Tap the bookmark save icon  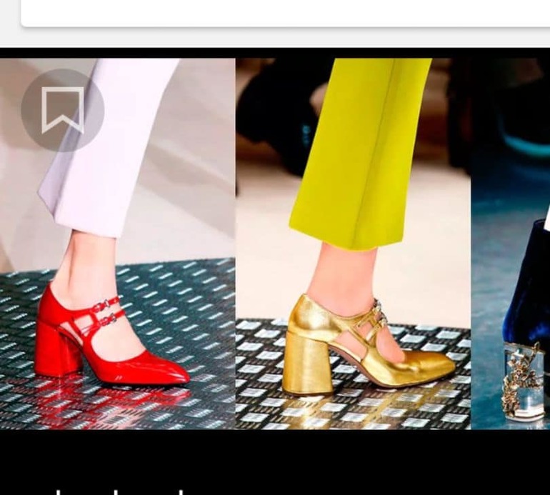(x=63, y=111)
